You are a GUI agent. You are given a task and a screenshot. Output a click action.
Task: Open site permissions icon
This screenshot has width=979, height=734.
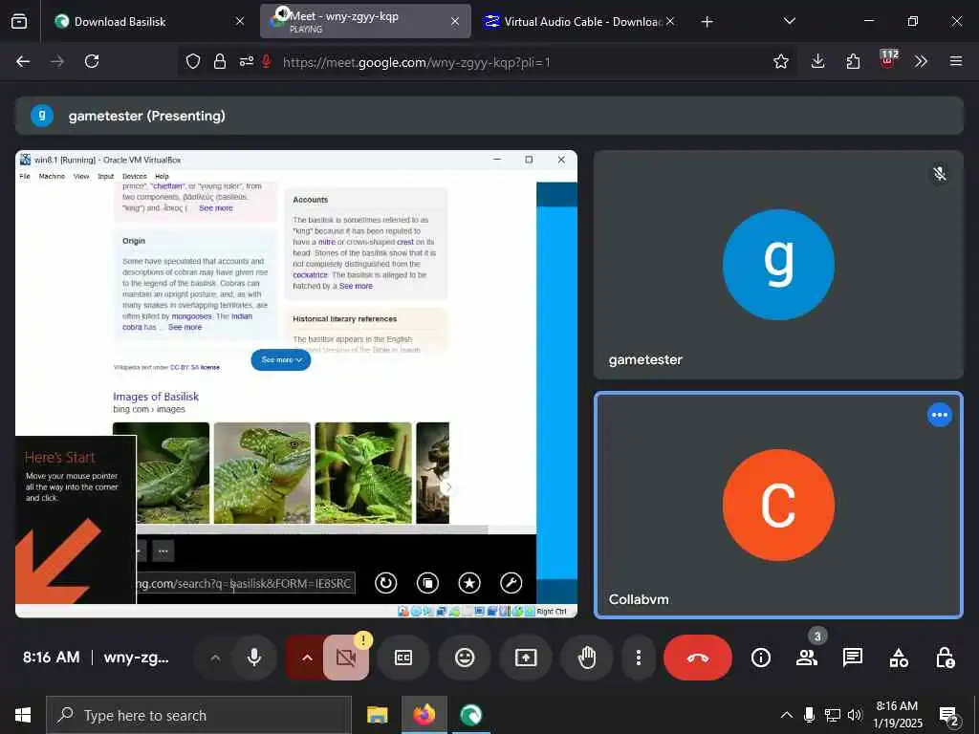pos(246,61)
